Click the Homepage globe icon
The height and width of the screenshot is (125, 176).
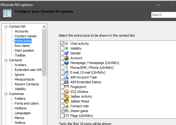(x=67, y=63)
